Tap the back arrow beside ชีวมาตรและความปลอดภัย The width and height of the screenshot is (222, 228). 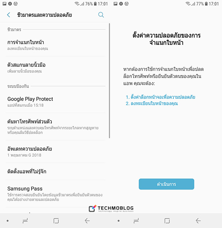[x=9, y=15]
